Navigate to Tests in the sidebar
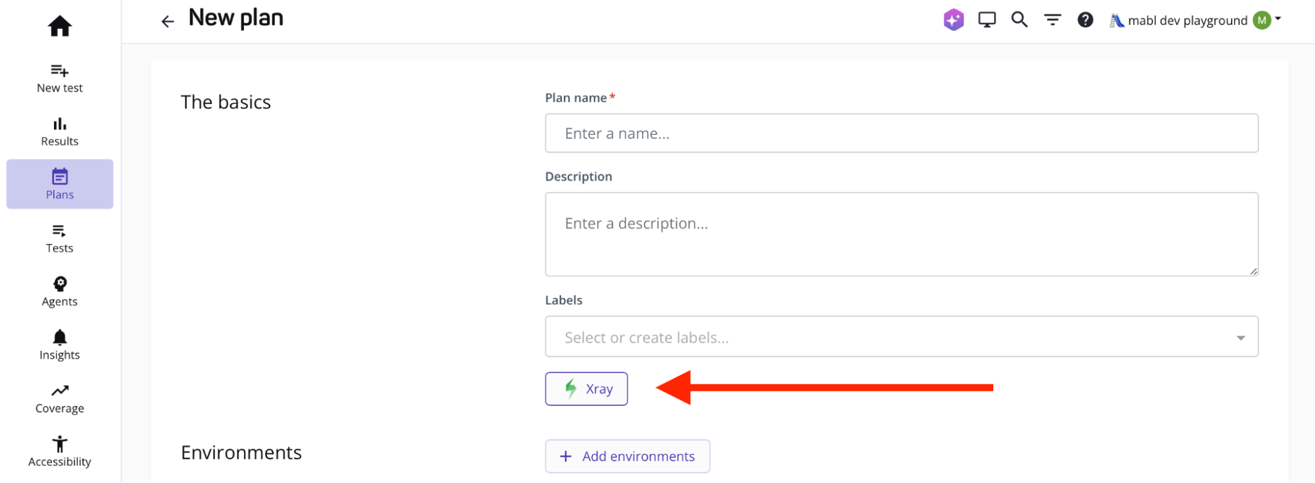The height and width of the screenshot is (483, 1315). (x=60, y=238)
